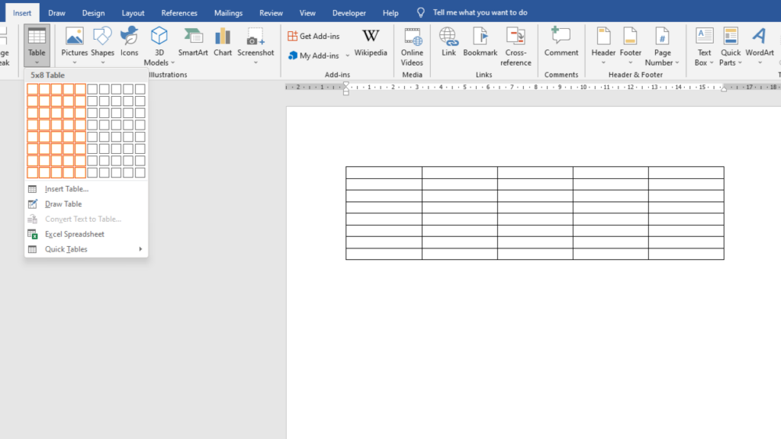Open the Mailings tab
This screenshot has width=781, height=439.
click(x=229, y=13)
